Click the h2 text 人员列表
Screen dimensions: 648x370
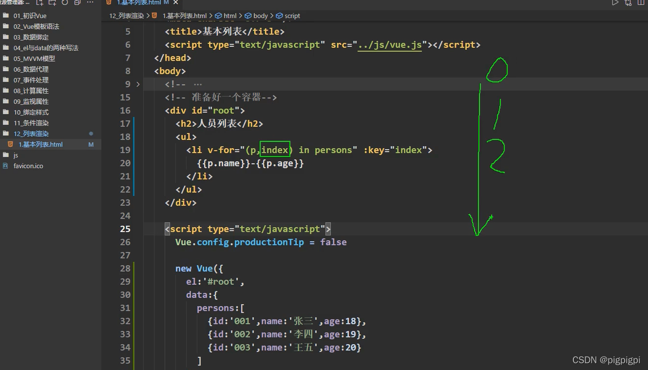point(216,124)
